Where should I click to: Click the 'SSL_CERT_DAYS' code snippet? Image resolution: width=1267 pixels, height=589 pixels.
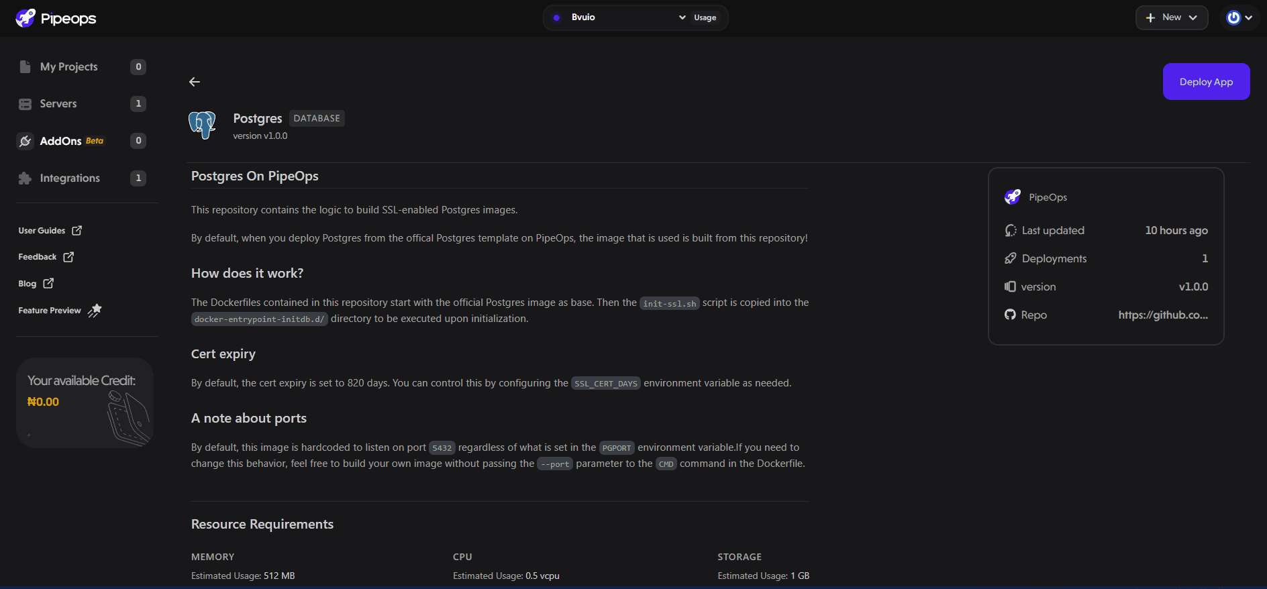pyautogui.click(x=606, y=384)
